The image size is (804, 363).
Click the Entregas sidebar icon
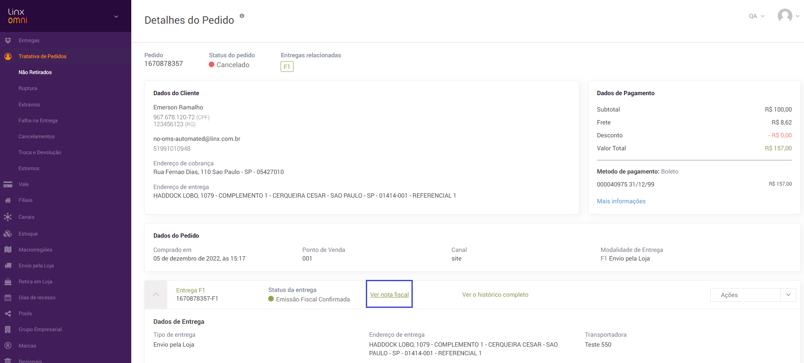[8, 40]
